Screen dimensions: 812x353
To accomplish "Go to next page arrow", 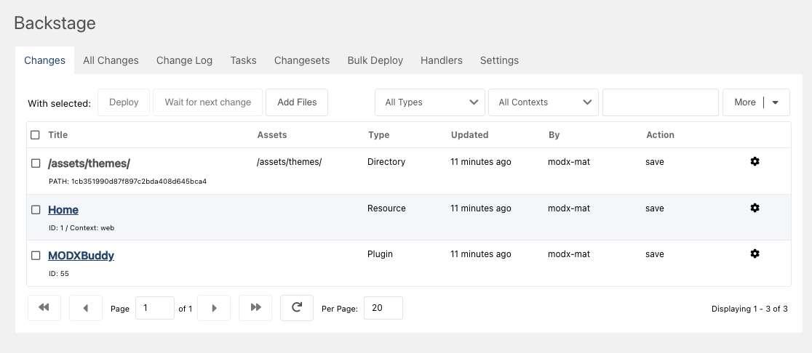I will (214, 308).
